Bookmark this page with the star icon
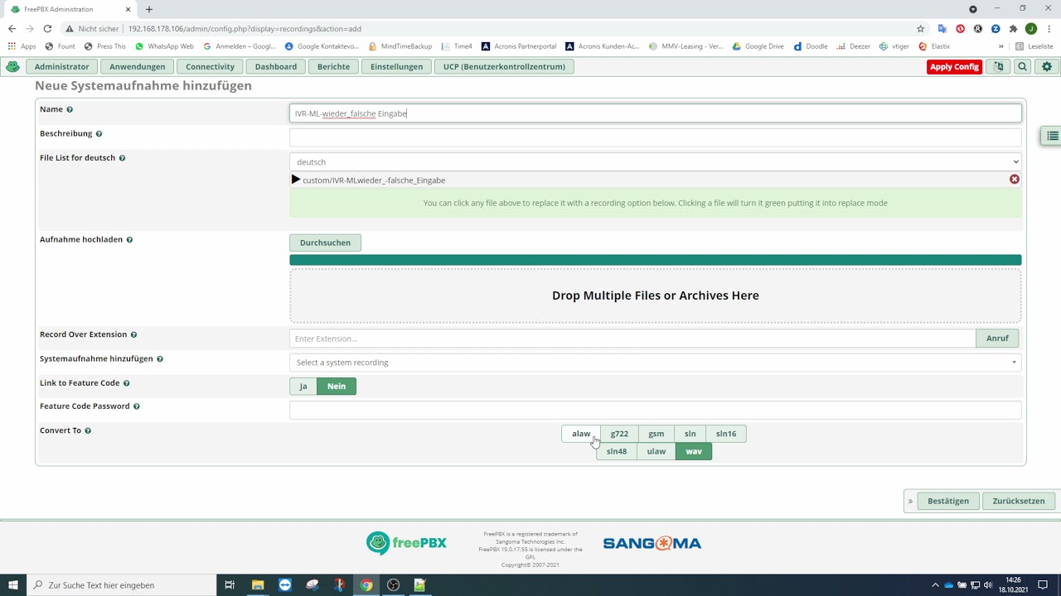The height and width of the screenshot is (596, 1061). 920,28
